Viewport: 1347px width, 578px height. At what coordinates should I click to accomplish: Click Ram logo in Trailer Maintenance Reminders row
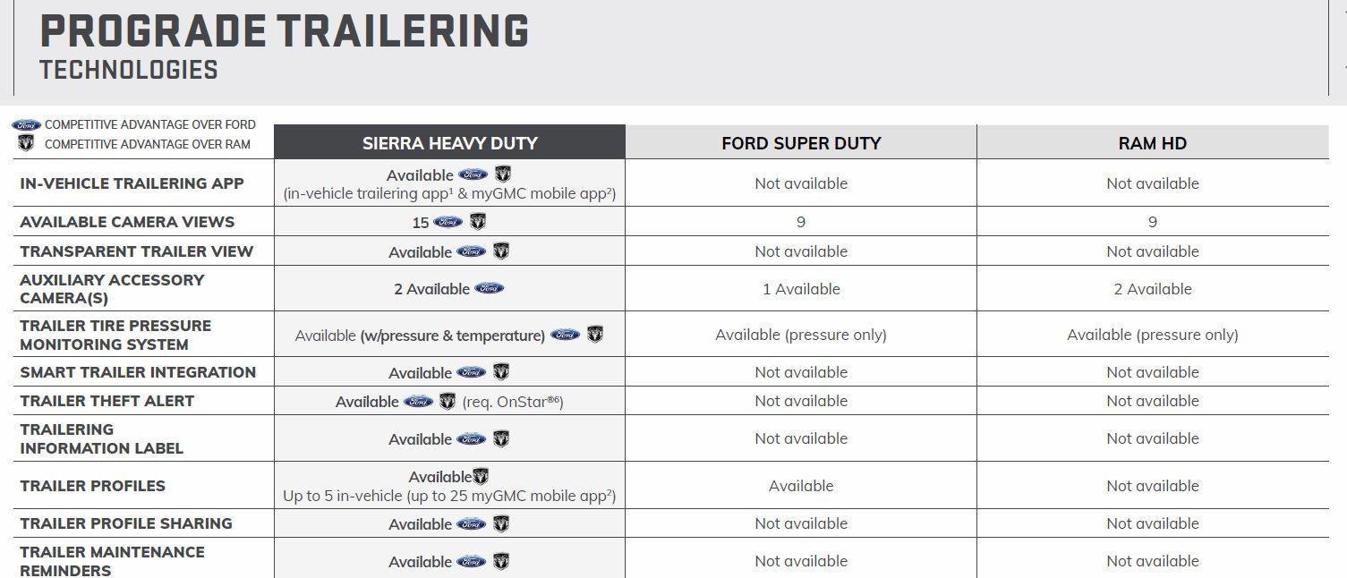tap(501, 561)
